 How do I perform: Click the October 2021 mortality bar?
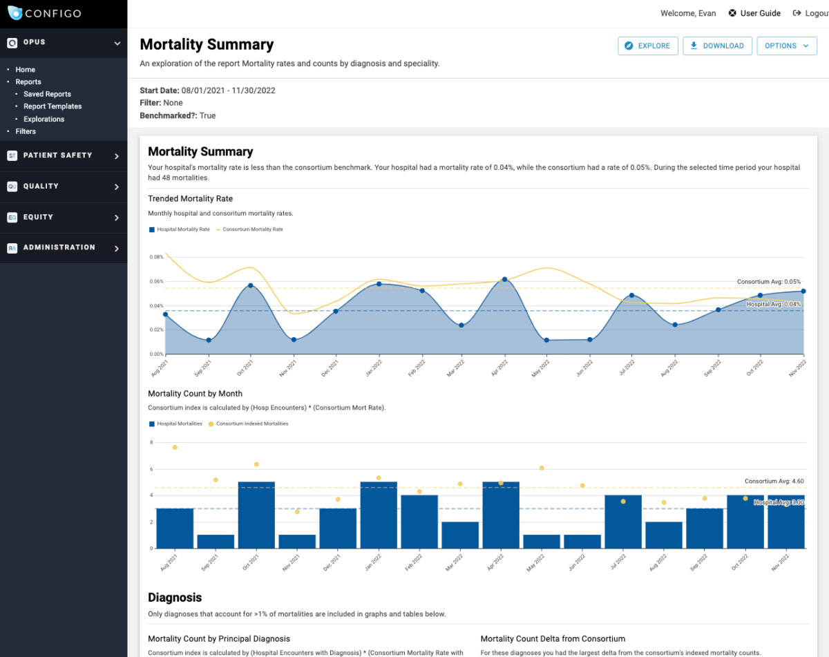pyautogui.click(x=256, y=515)
